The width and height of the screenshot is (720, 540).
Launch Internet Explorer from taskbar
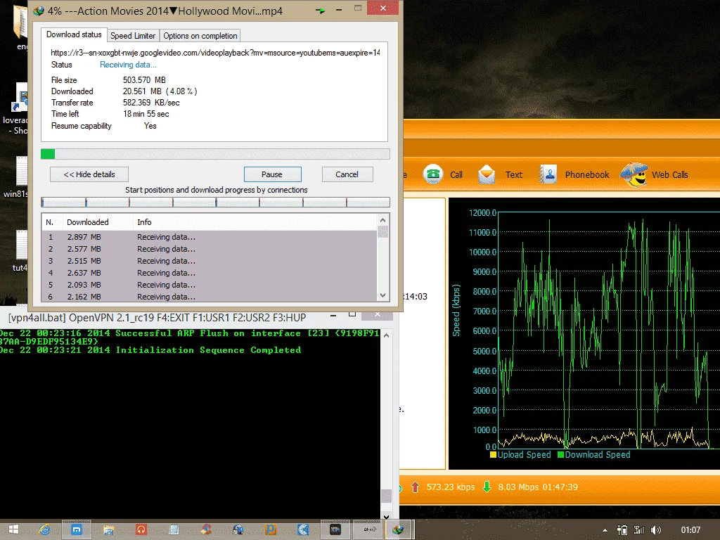[x=44, y=529]
